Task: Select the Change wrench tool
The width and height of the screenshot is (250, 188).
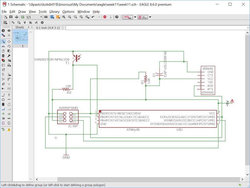Action: pyautogui.click(x=9, y=56)
